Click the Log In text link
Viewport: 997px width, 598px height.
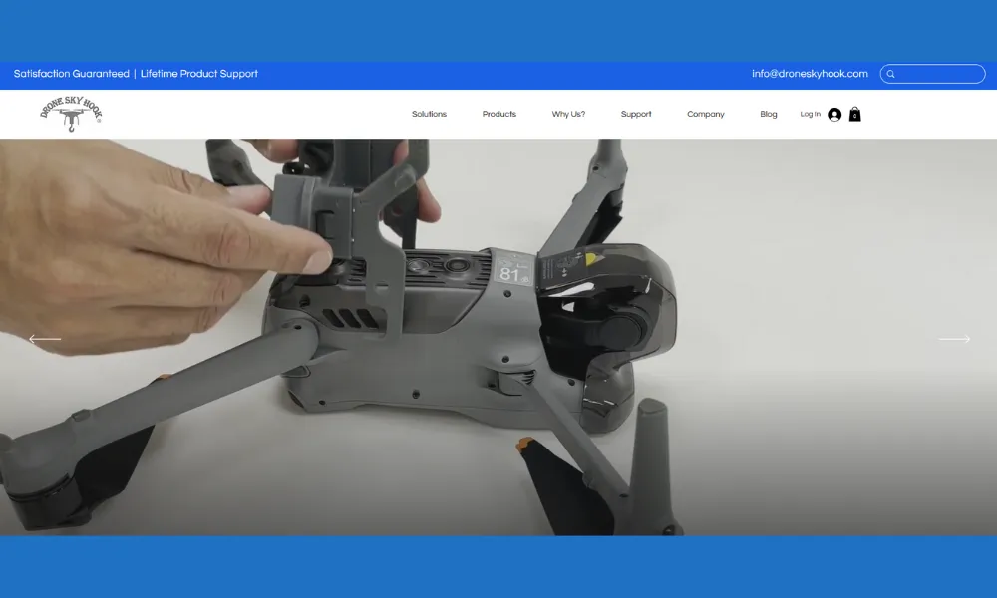click(810, 115)
